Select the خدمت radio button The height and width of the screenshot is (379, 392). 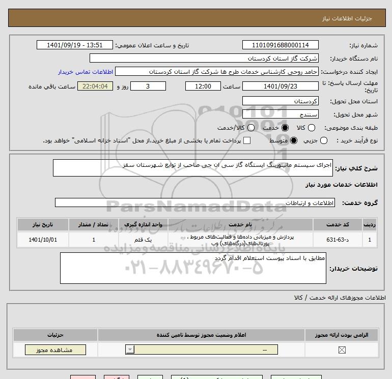[285, 128]
